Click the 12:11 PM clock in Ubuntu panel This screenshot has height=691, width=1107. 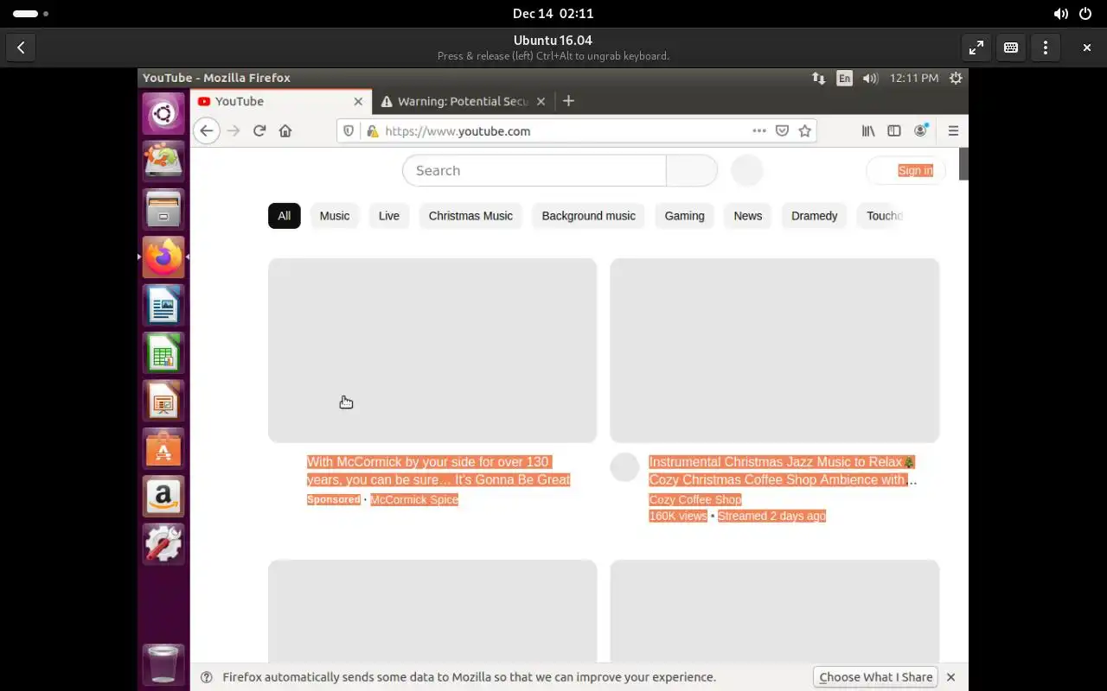[x=914, y=78]
